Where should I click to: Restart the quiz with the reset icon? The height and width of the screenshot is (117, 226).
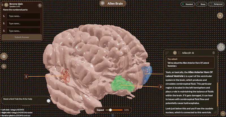40,5
